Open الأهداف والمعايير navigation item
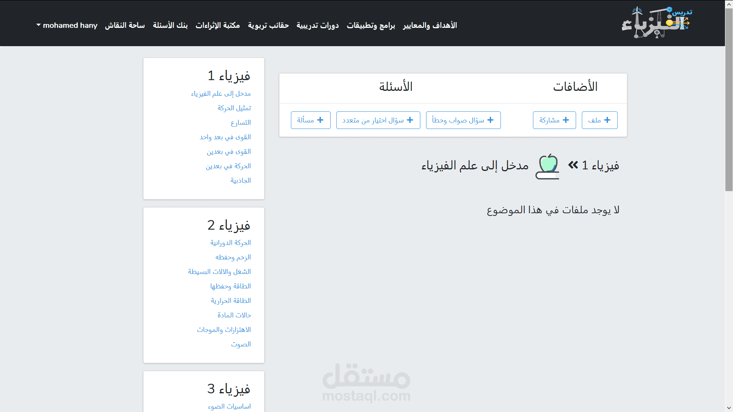The image size is (733, 412). 430,25
